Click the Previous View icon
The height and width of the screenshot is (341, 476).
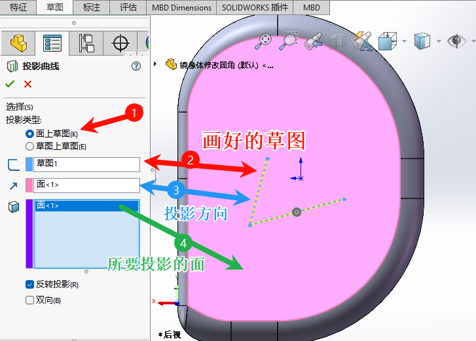point(313,41)
